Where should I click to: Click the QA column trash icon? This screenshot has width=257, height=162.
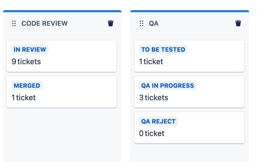(238, 24)
